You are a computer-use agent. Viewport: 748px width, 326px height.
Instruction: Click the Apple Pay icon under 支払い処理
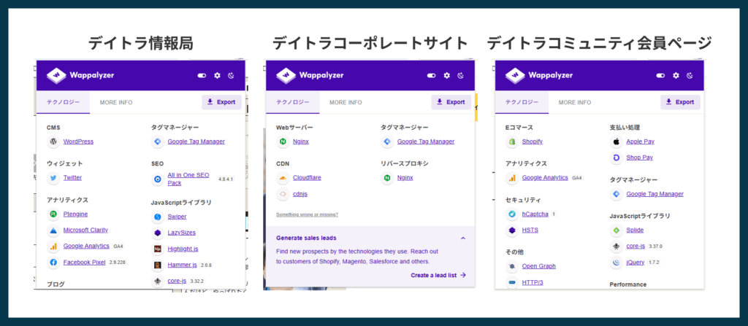[x=617, y=141]
